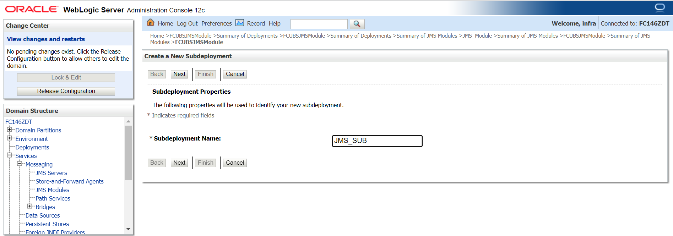Open Domain Partitions in tree
Image resolution: width=673 pixels, height=236 pixels.
tap(38, 130)
